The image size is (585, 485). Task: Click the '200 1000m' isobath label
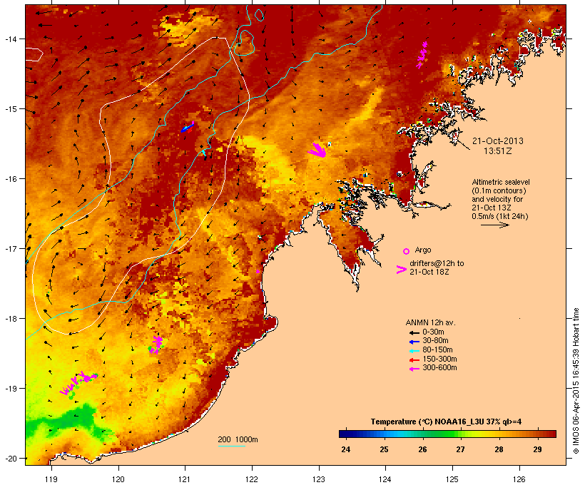click(x=238, y=439)
